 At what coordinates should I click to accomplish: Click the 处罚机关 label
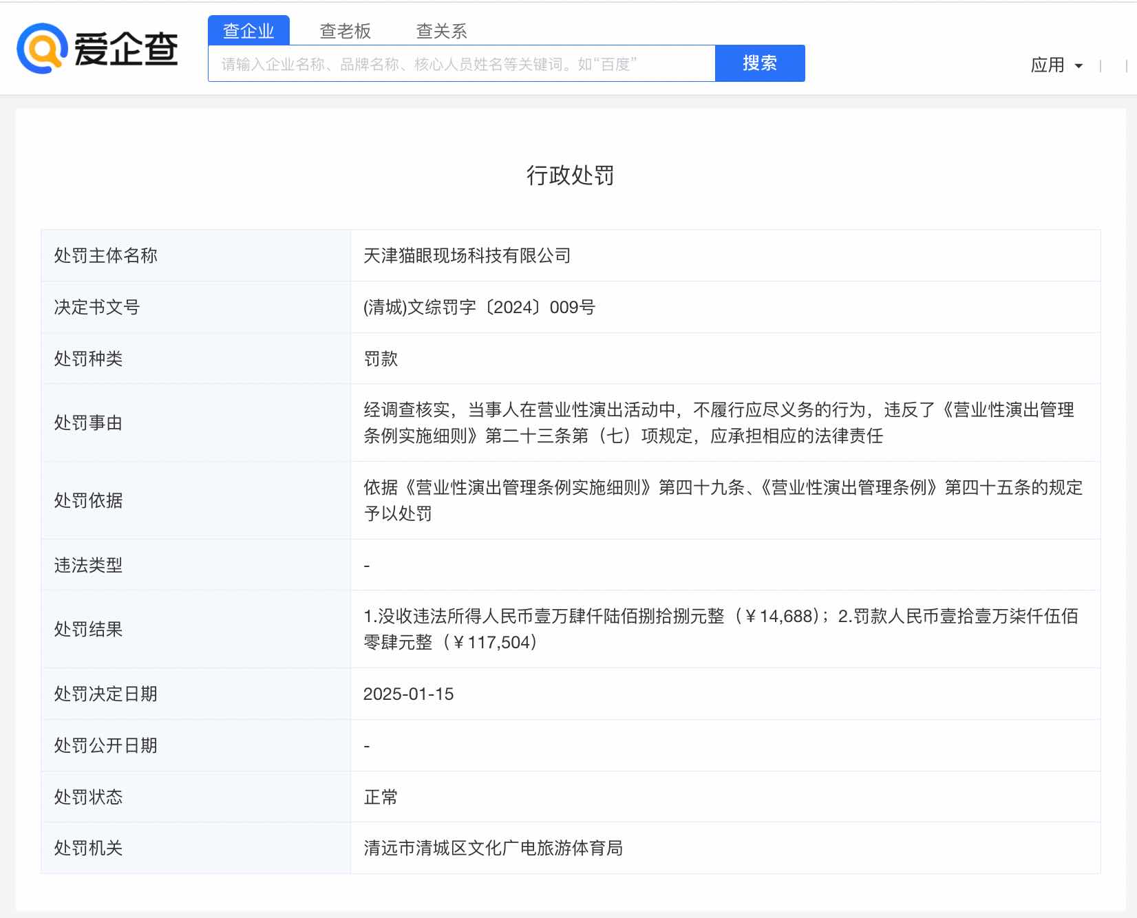point(88,848)
